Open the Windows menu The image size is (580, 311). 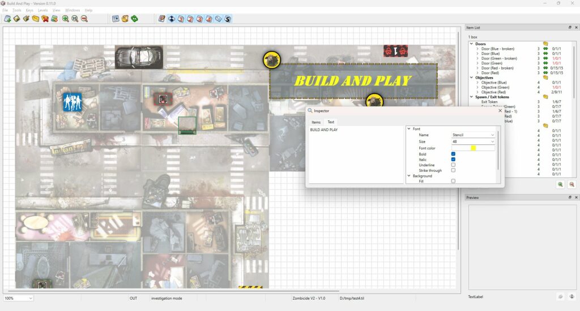click(x=72, y=10)
